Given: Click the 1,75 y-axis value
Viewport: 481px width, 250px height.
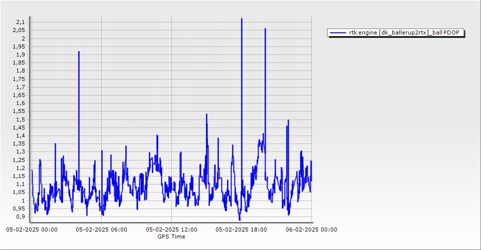Looking at the screenshot, I should click(19, 79).
